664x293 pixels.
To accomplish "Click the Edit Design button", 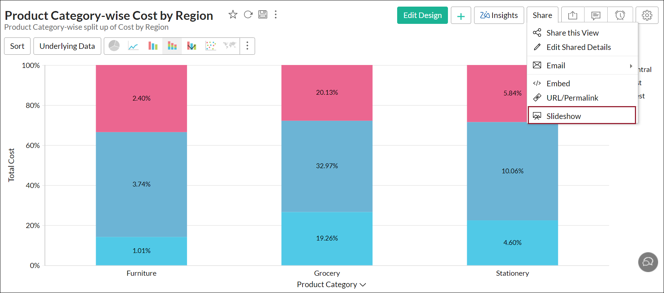I will (x=422, y=15).
